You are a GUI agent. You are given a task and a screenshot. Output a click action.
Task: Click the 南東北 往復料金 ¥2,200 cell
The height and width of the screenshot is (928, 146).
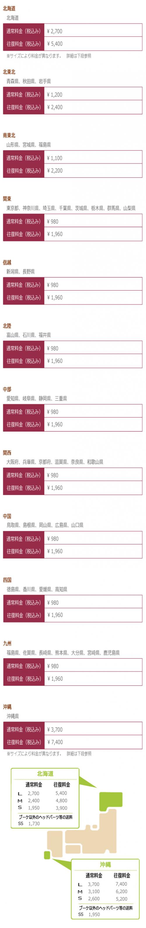tap(93, 171)
